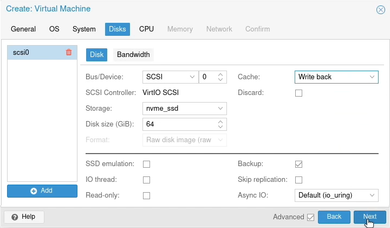
Task: Click the Disk size input field
Action: 179,124
